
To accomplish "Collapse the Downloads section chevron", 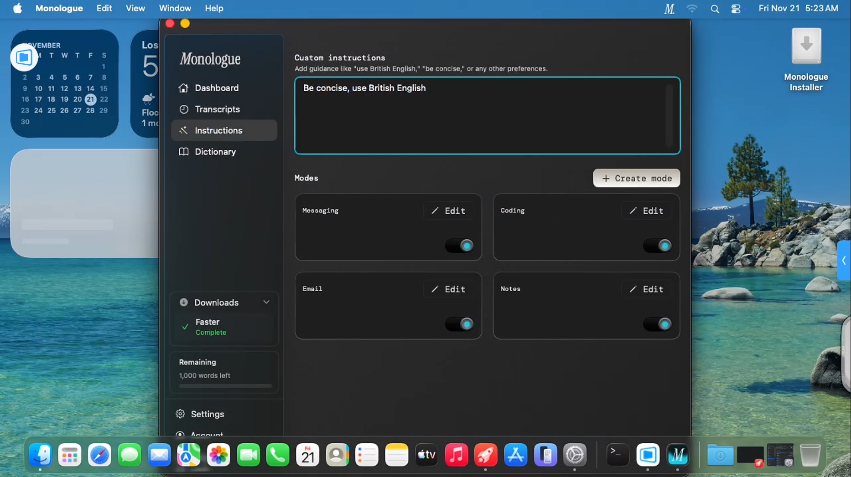I will click(x=267, y=302).
